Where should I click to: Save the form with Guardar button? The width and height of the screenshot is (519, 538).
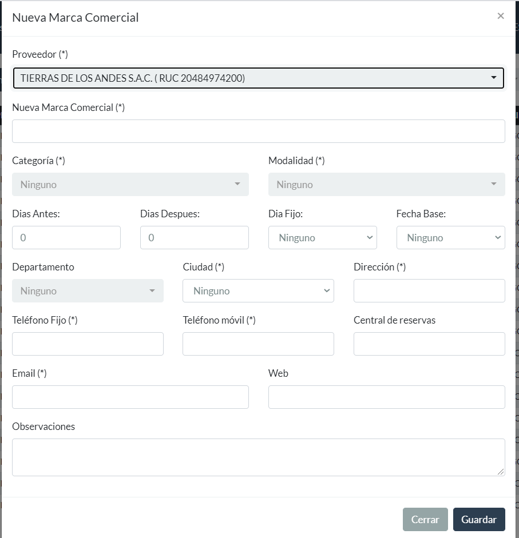479,520
